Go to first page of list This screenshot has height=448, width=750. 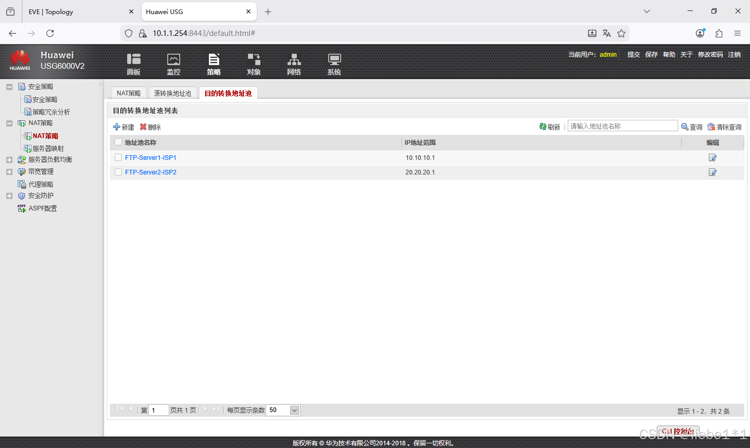coord(120,409)
